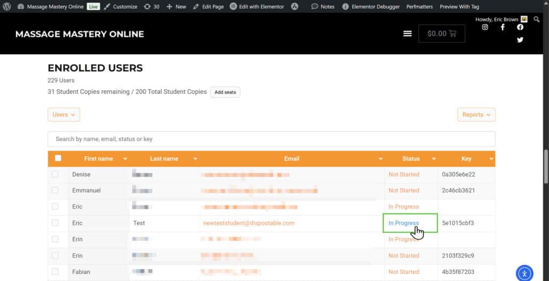Check the box for Denise's row

pos(55,174)
